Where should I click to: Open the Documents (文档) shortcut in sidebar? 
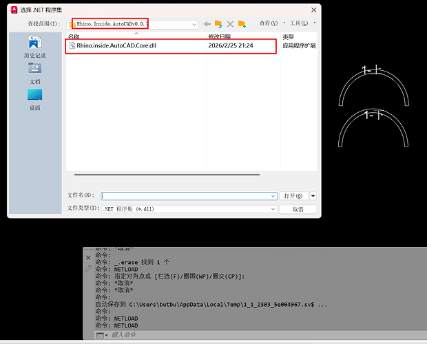click(x=35, y=74)
